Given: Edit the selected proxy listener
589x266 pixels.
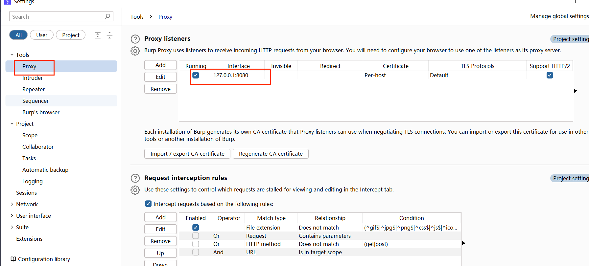Looking at the screenshot, I should (160, 77).
